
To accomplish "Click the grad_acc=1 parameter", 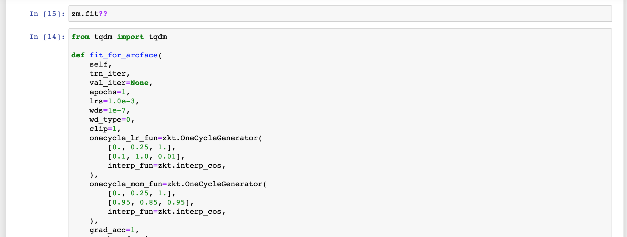I will click(112, 230).
